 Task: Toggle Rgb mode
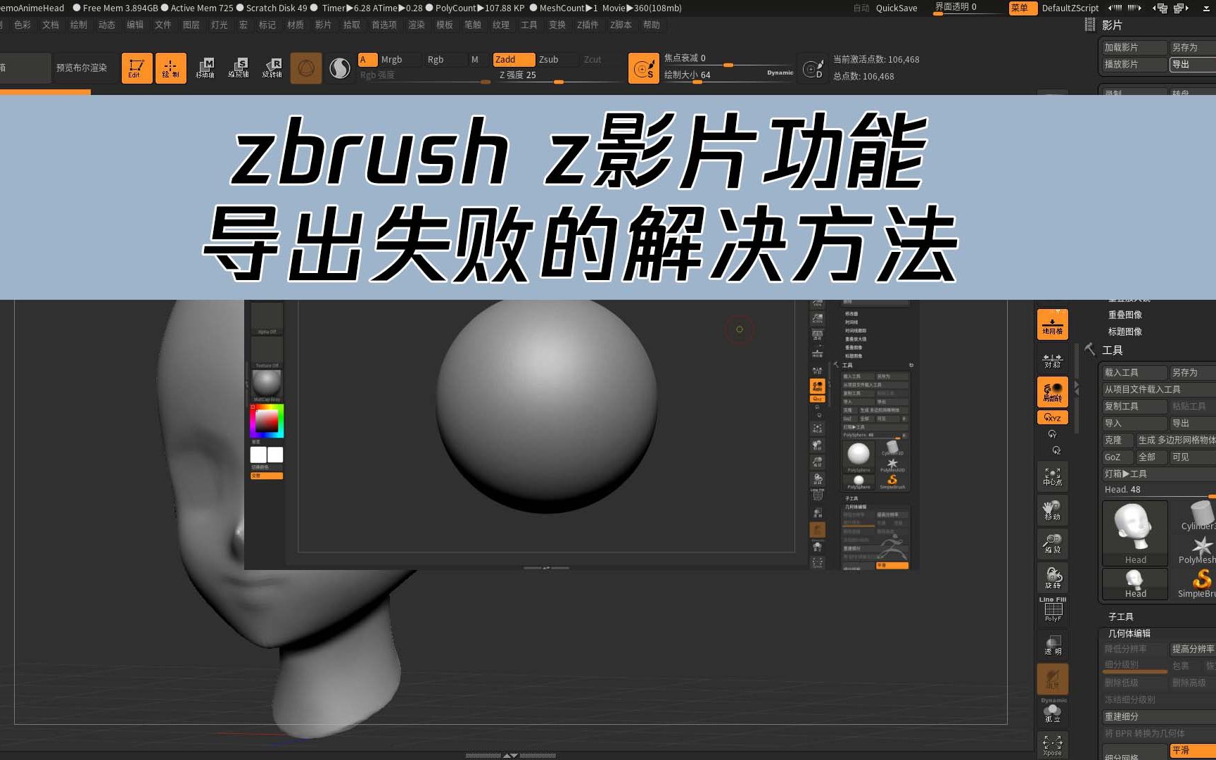444,60
